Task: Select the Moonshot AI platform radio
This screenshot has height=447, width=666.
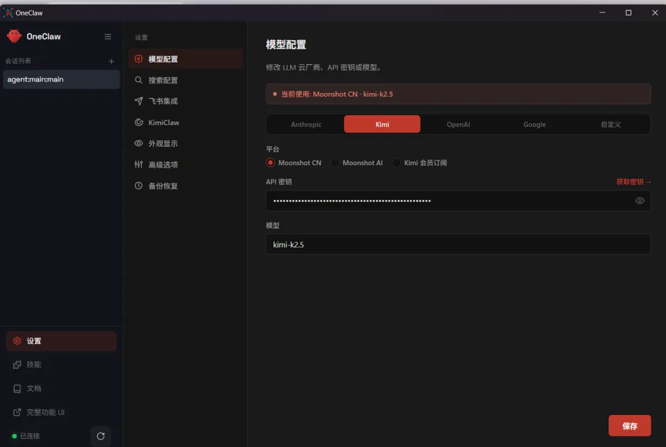Action: tap(335, 163)
